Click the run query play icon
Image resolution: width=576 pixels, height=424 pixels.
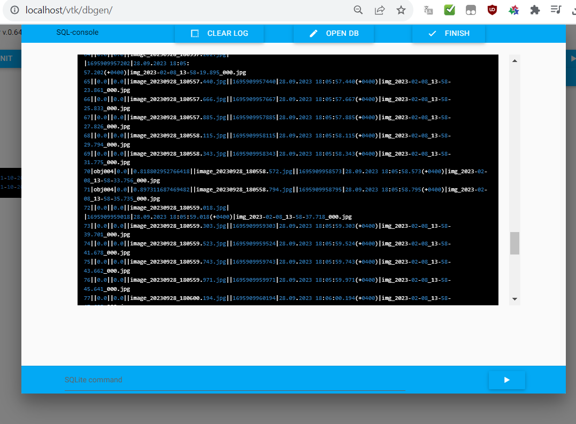506,380
